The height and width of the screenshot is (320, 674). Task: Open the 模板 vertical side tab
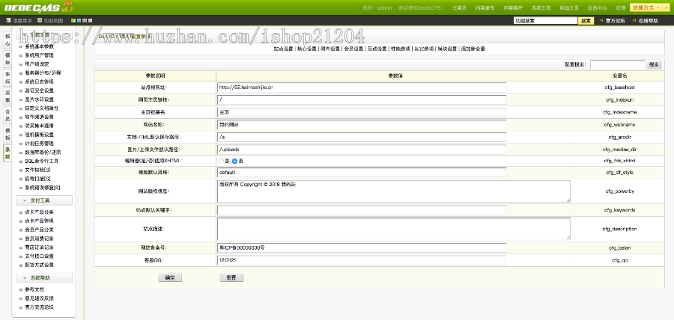point(7,134)
